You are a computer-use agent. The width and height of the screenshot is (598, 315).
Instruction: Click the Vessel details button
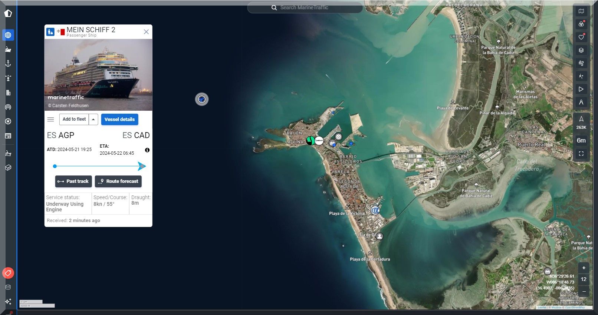tap(119, 119)
